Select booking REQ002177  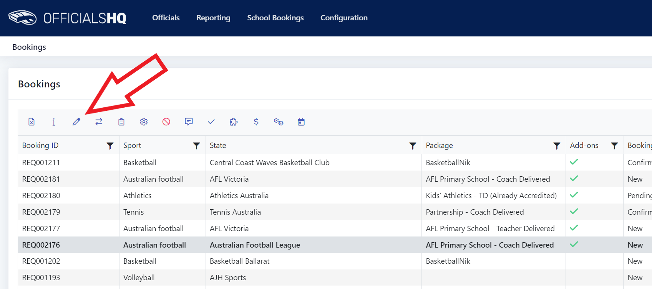click(x=41, y=228)
